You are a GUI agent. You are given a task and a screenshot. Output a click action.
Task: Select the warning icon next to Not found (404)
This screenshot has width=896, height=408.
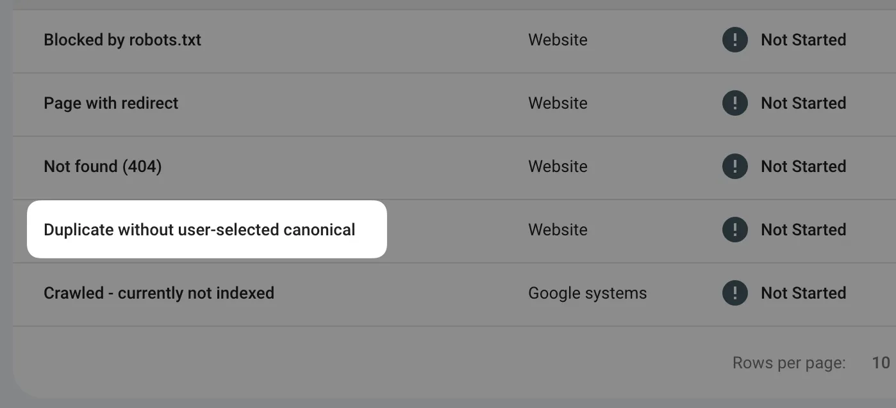(x=734, y=166)
